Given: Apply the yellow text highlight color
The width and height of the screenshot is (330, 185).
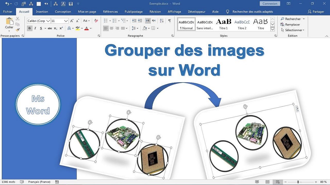Looking at the screenshot, I should pyautogui.click(x=78, y=28).
